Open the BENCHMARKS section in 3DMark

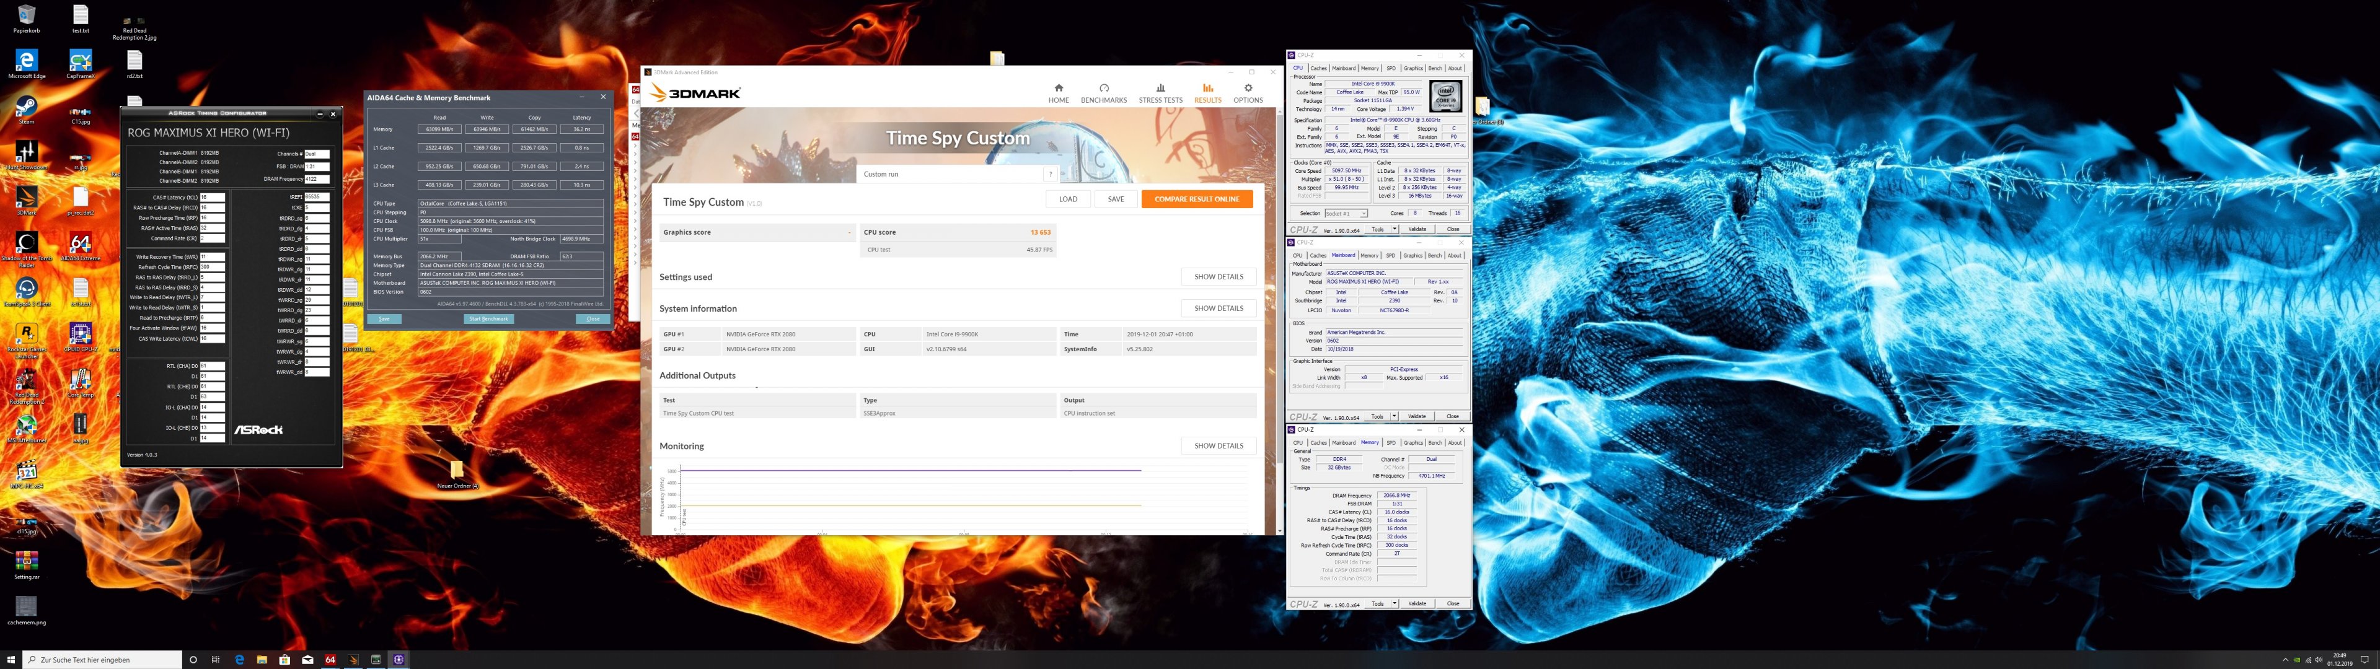pyautogui.click(x=1103, y=92)
